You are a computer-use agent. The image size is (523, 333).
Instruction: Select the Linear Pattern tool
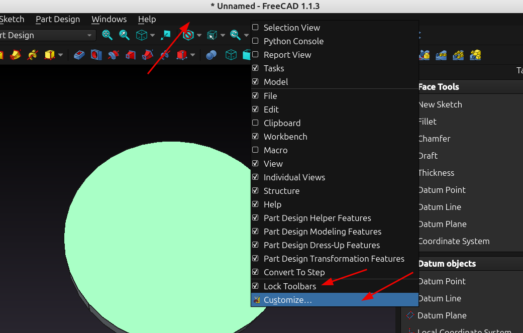click(441, 55)
